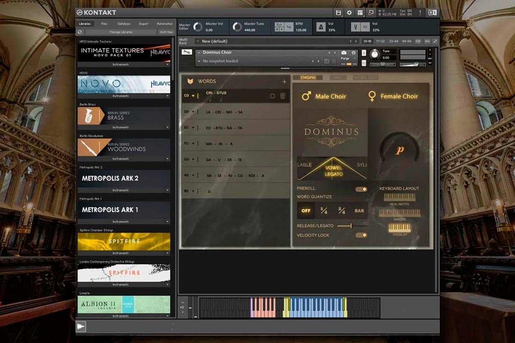Screen dimensions: 515x343
Task: Open Spitfire Chamber Strings Instruments button
Action: pyautogui.click(x=121, y=253)
